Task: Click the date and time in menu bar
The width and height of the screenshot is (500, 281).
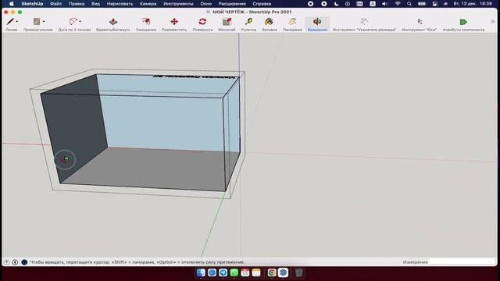Action: click(x=472, y=4)
